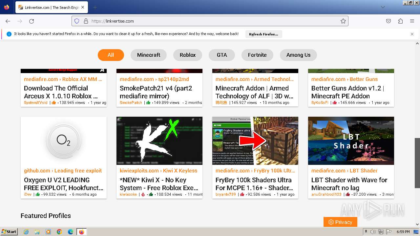Click the FryBry Shaders thumbnail image

(255, 141)
